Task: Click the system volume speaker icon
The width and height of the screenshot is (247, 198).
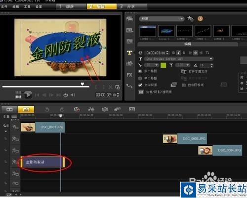Action: point(73,95)
